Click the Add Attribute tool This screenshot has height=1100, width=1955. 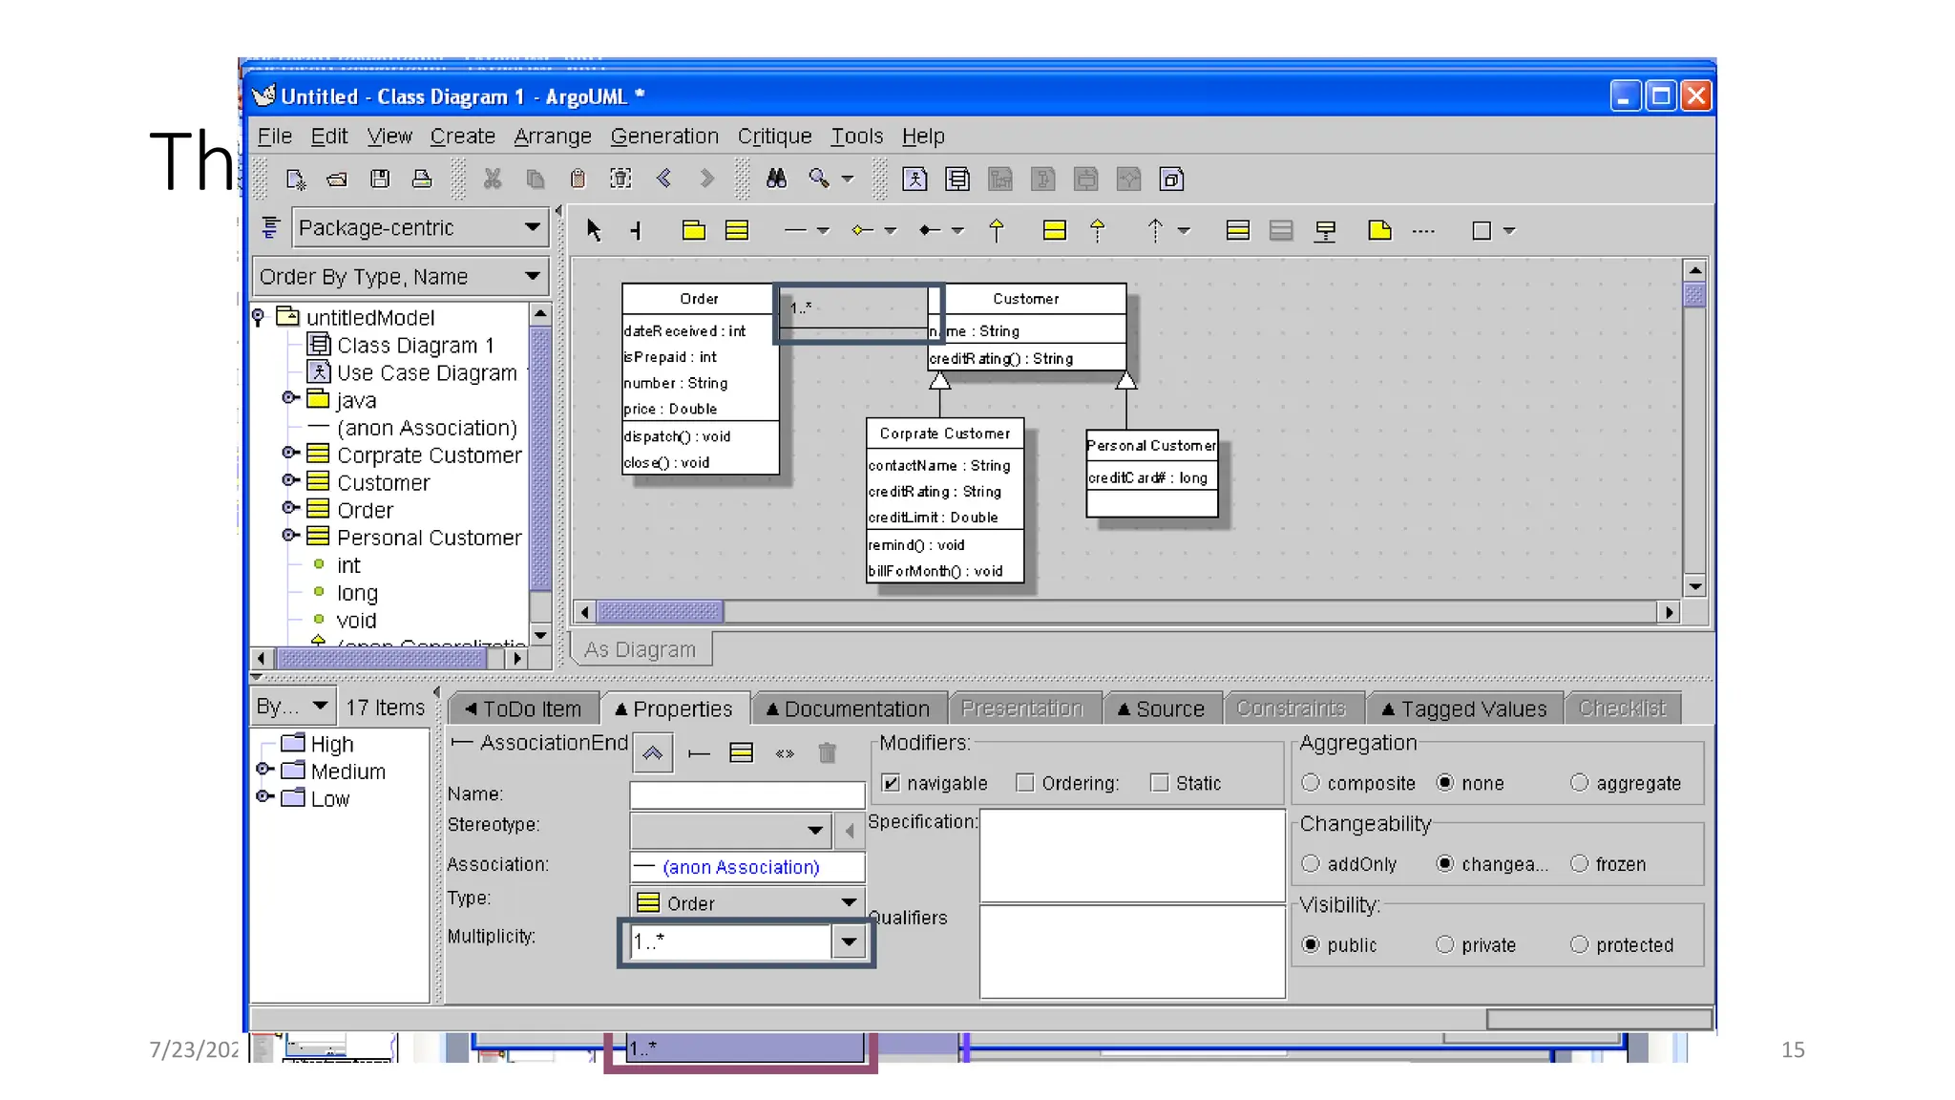[x=1238, y=230]
